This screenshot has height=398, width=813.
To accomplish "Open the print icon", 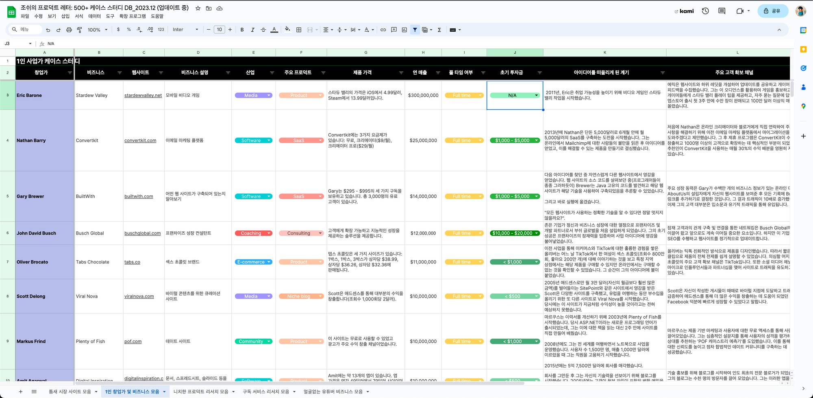I will pos(69,30).
